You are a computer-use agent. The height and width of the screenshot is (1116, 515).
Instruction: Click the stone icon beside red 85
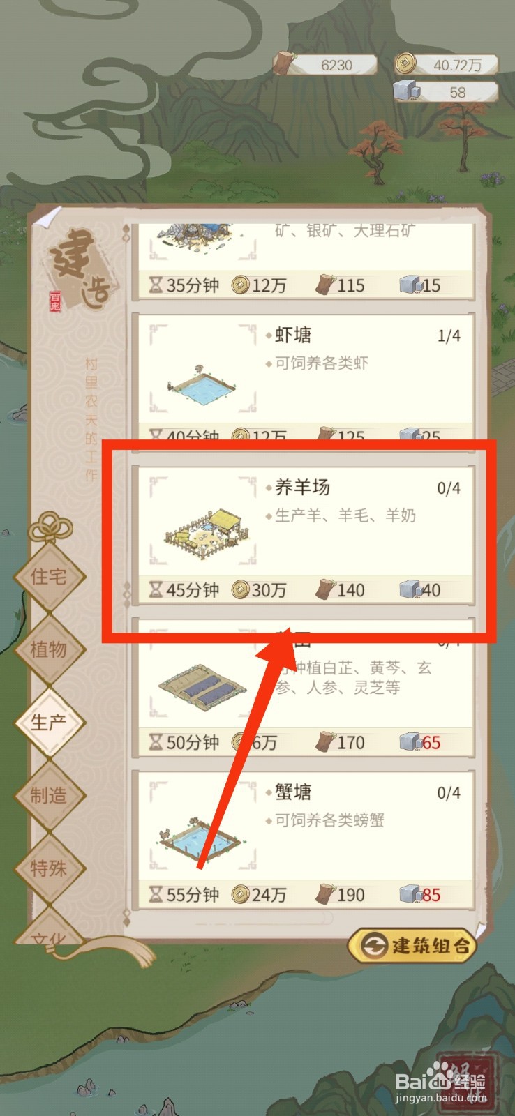pos(410,894)
